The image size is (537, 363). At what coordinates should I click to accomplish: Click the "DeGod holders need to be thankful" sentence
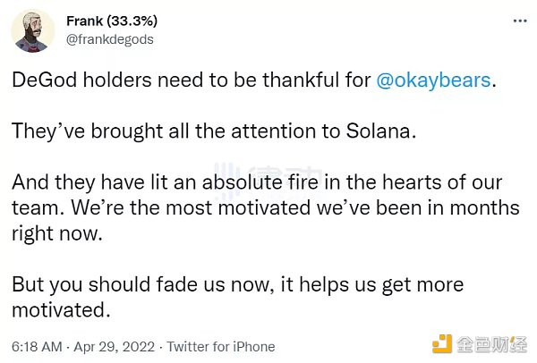pos(191,80)
